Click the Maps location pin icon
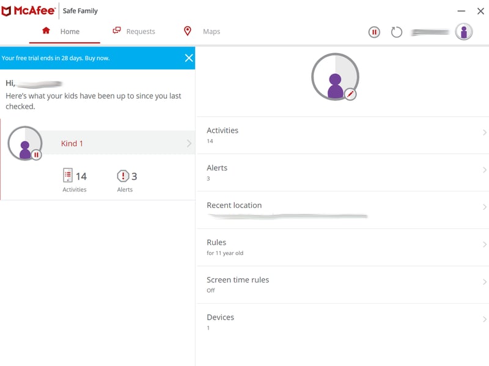 [188, 31]
